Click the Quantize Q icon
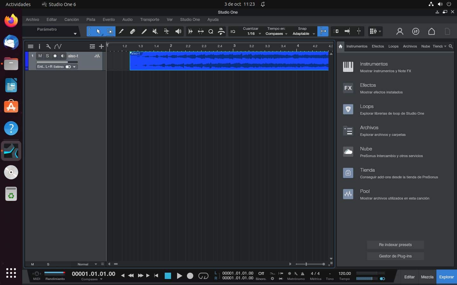 (x=211, y=31)
